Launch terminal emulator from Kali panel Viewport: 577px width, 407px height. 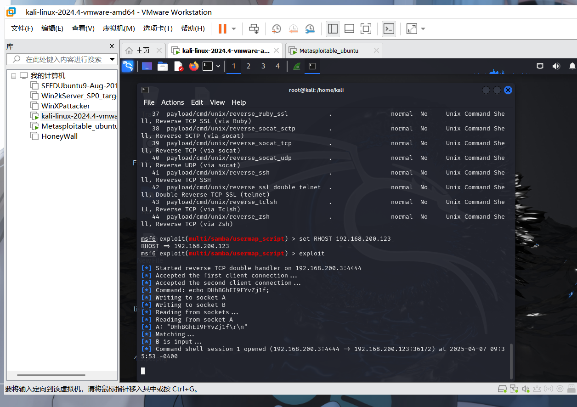pos(208,66)
